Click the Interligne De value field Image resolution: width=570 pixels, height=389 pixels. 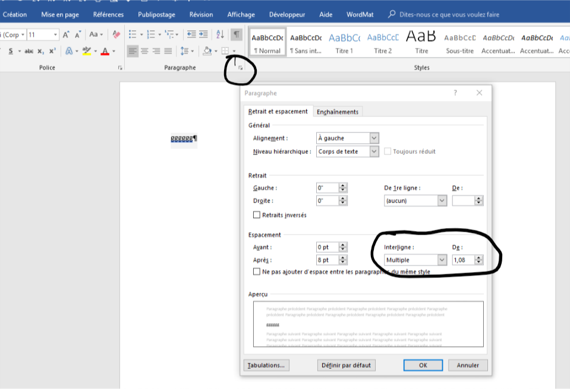click(464, 260)
